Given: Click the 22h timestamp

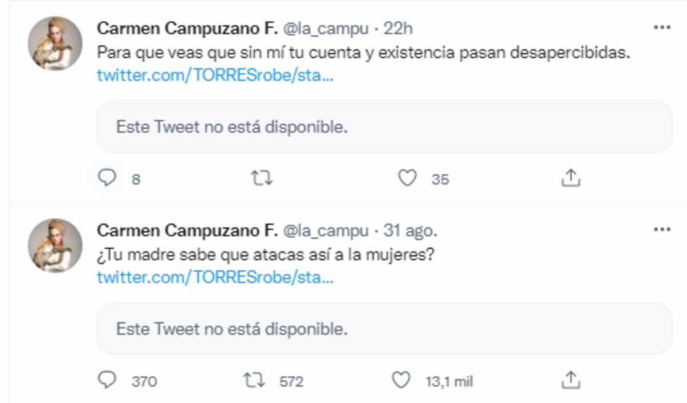Looking at the screenshot, I should (398, 28).
